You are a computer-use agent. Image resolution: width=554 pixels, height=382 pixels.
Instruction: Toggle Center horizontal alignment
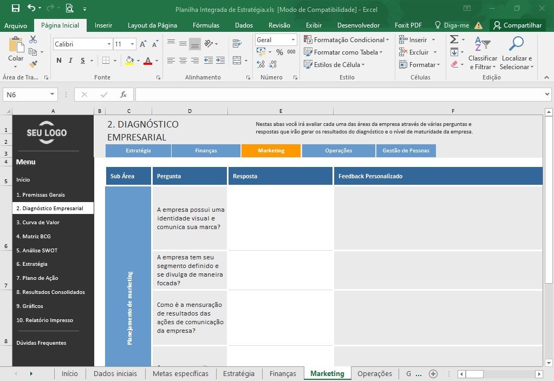click(x=183, y=61)
